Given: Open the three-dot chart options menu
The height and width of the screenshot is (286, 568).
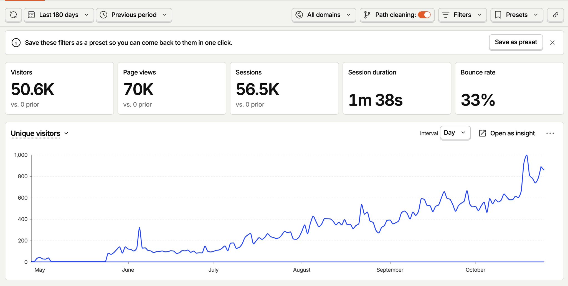Looking at the screenshot, I should point(550,133).
